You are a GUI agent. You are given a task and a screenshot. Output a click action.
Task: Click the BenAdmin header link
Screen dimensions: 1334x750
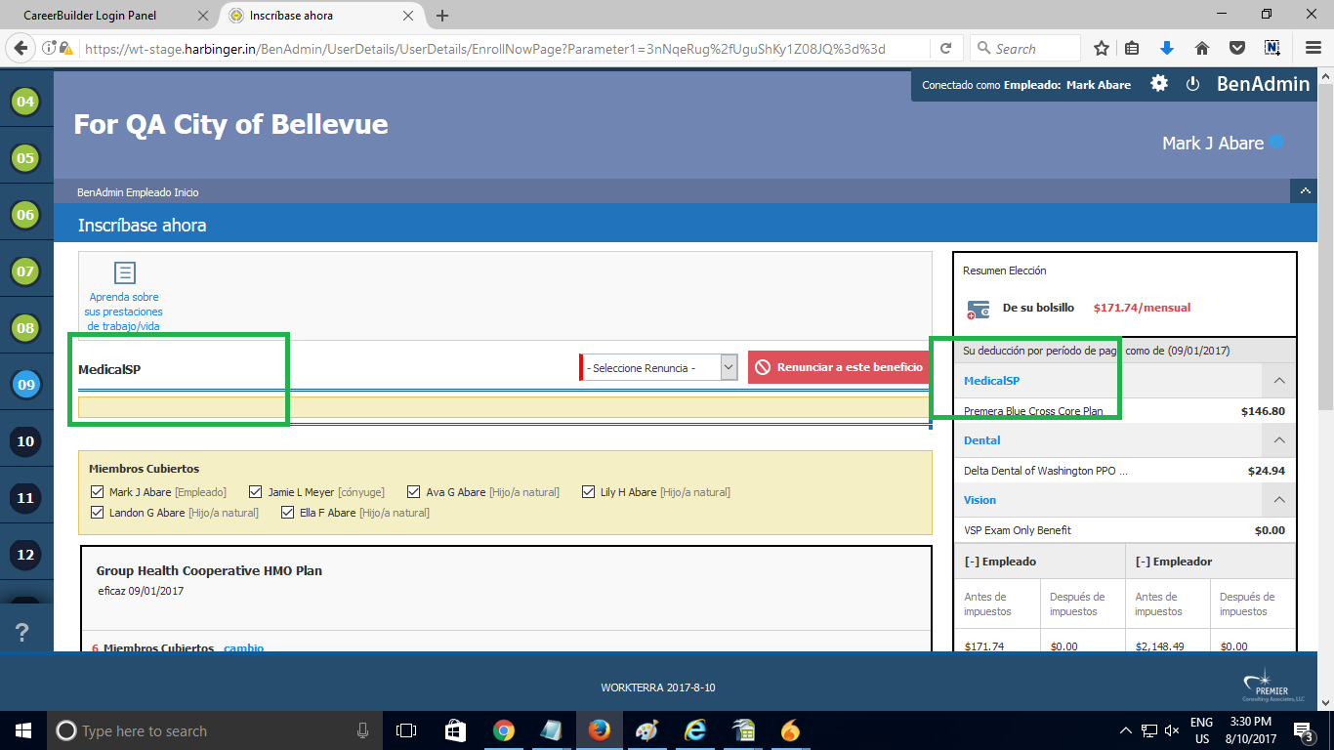coord(1263,84)
